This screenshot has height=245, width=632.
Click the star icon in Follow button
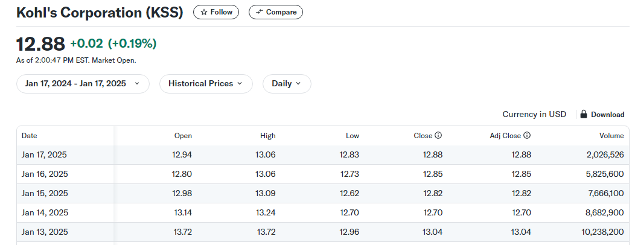click(x=204, y=12)
